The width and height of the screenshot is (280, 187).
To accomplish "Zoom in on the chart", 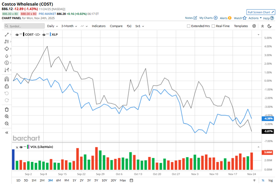I will (7, 116).
